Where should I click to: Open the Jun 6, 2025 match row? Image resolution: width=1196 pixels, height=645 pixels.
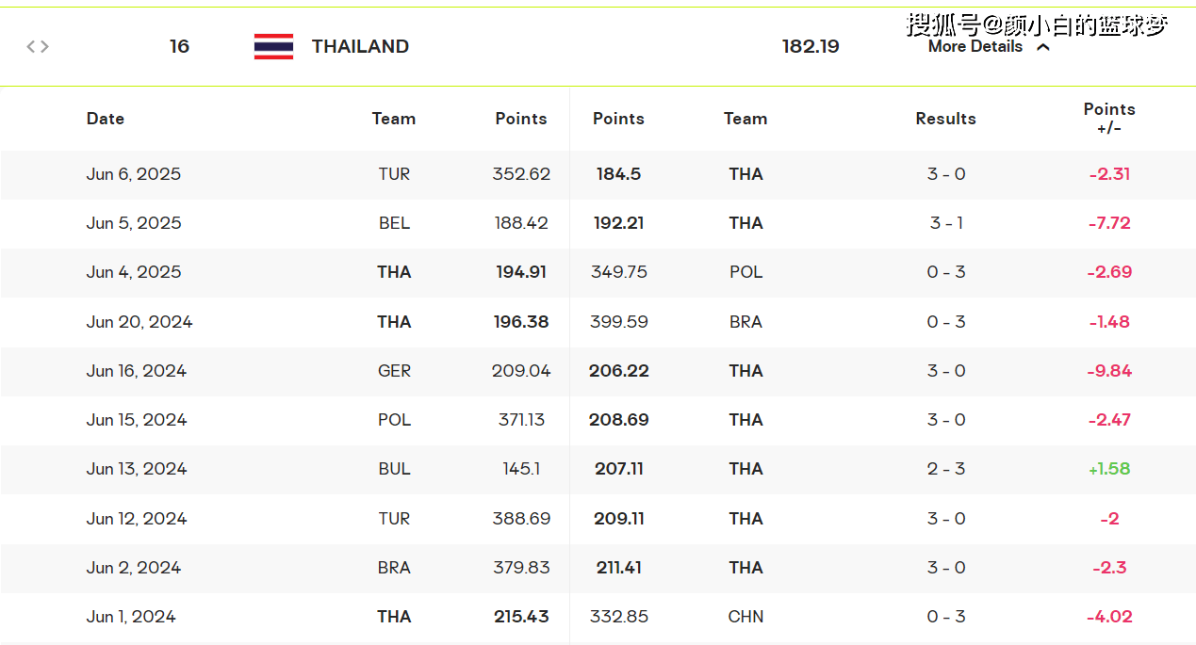[x=134, y=174]
